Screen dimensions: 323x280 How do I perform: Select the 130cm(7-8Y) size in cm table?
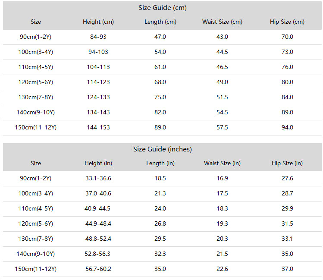(x=36, y=97)
